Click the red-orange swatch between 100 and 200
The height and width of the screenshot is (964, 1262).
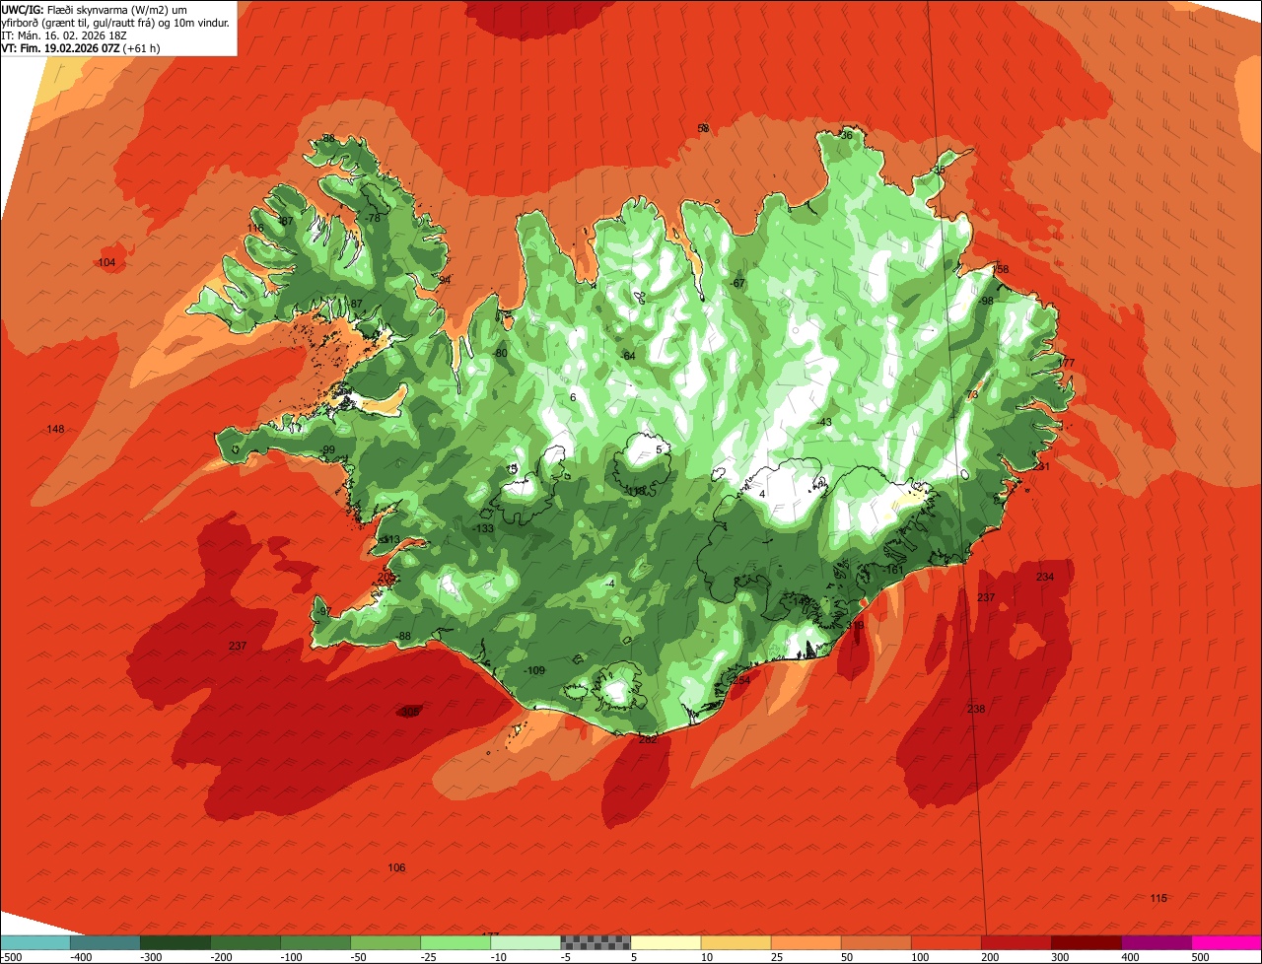point(946,942)
